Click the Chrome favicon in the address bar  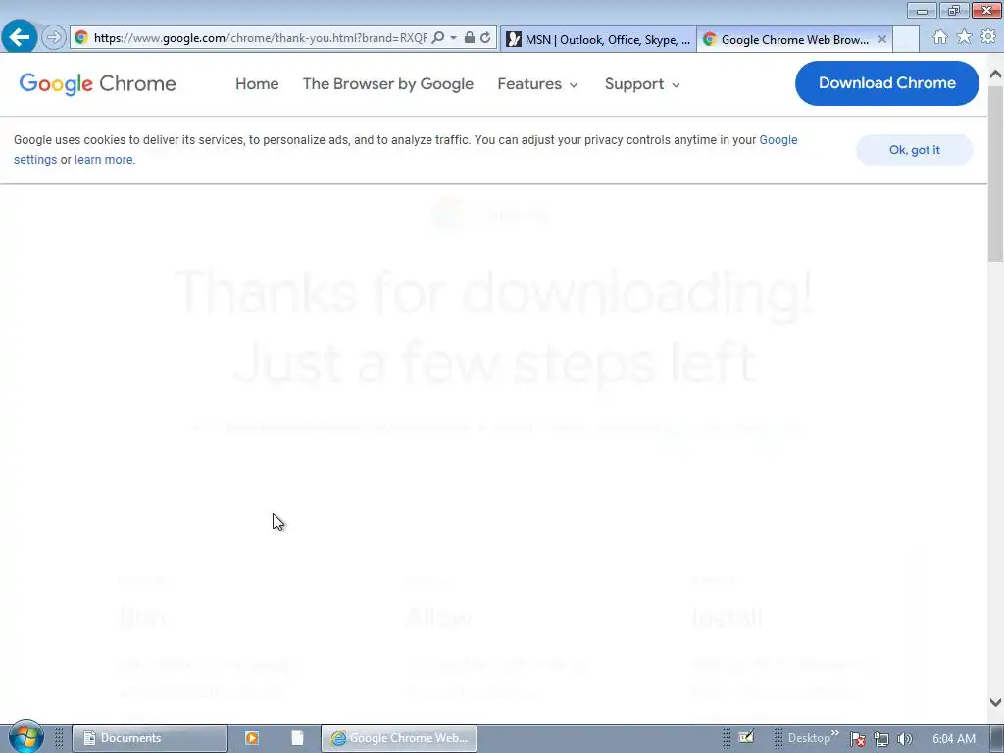click(x=81, y=38)
